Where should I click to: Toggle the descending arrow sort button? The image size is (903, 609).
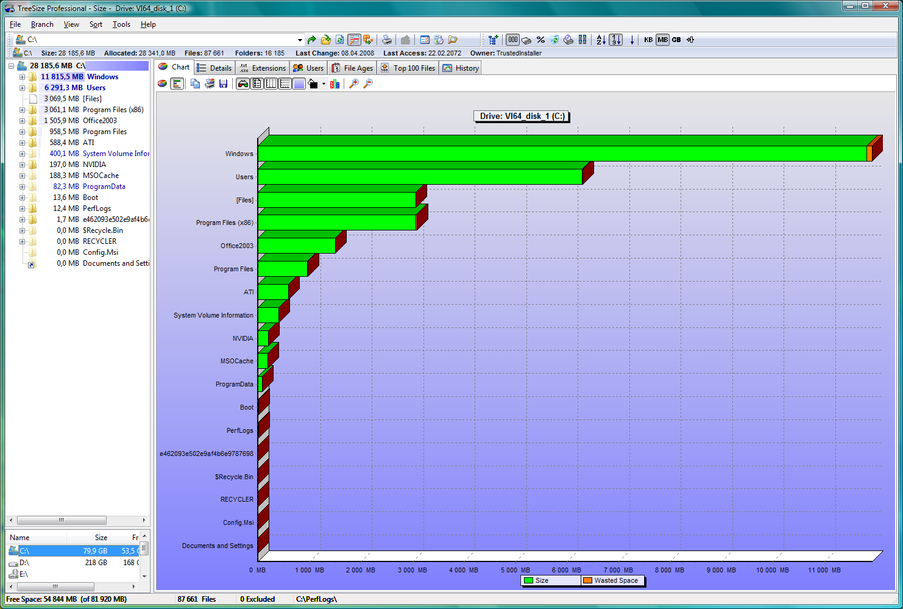pos(632,40)
